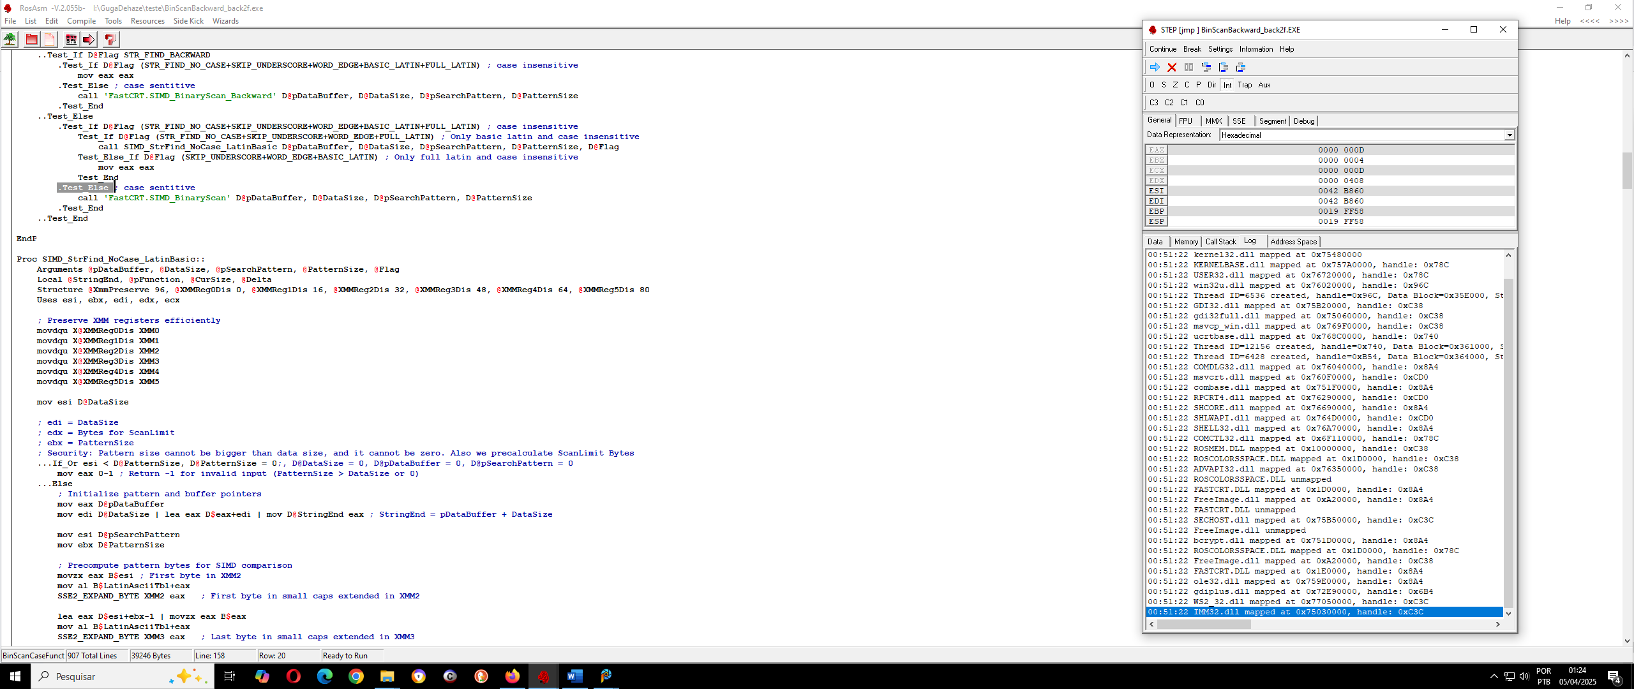Open the Compile menu
This screenshot has height=689, width=1634.
click(81, 21)
